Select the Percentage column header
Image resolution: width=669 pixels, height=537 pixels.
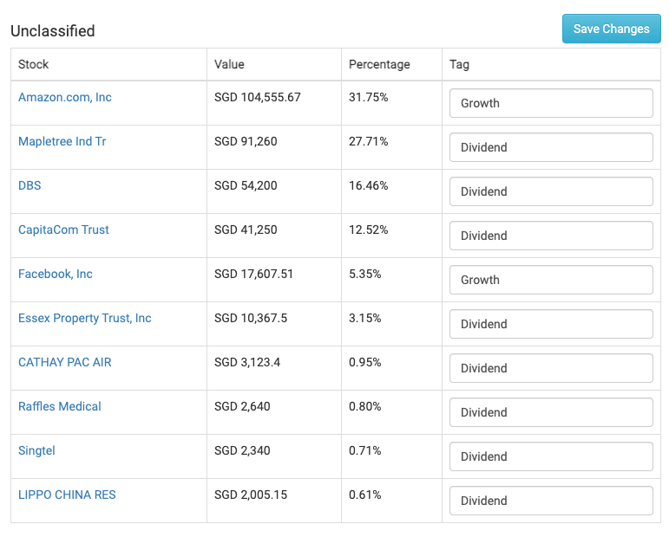point(379,65)
